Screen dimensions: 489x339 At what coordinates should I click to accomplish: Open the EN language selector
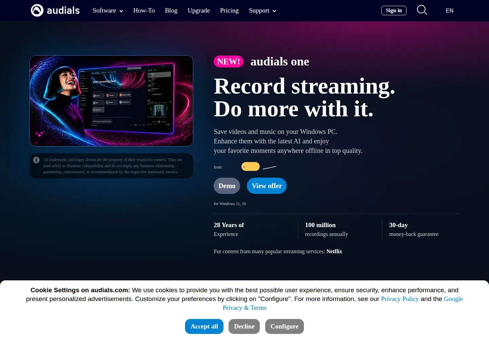click(449, 11)
